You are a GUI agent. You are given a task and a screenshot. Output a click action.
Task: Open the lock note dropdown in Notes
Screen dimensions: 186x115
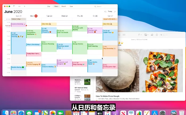click(140, 35)
